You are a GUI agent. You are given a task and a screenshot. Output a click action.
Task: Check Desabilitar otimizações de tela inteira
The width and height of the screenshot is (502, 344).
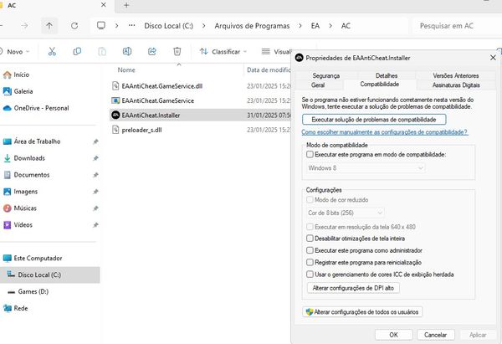click(x=310, y=239)
